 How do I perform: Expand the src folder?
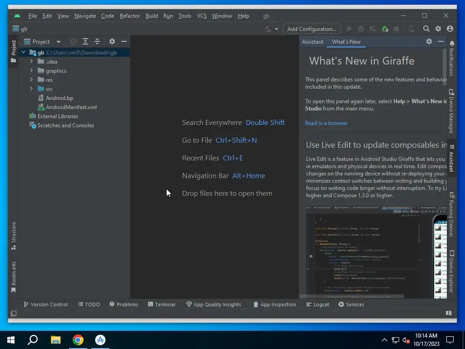(31, 89)
